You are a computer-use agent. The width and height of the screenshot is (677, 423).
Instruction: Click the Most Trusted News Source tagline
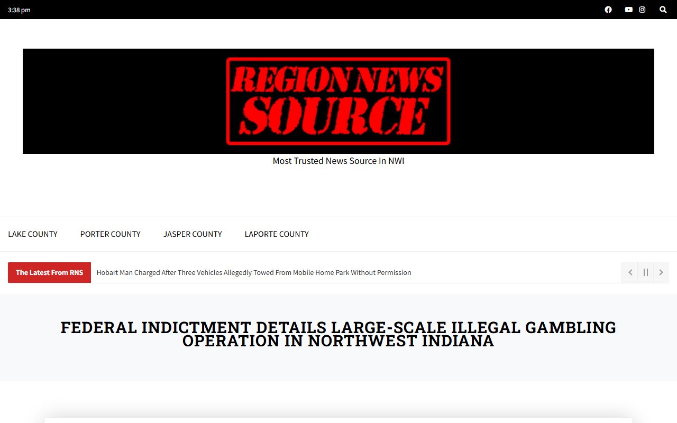pos(338,161)
